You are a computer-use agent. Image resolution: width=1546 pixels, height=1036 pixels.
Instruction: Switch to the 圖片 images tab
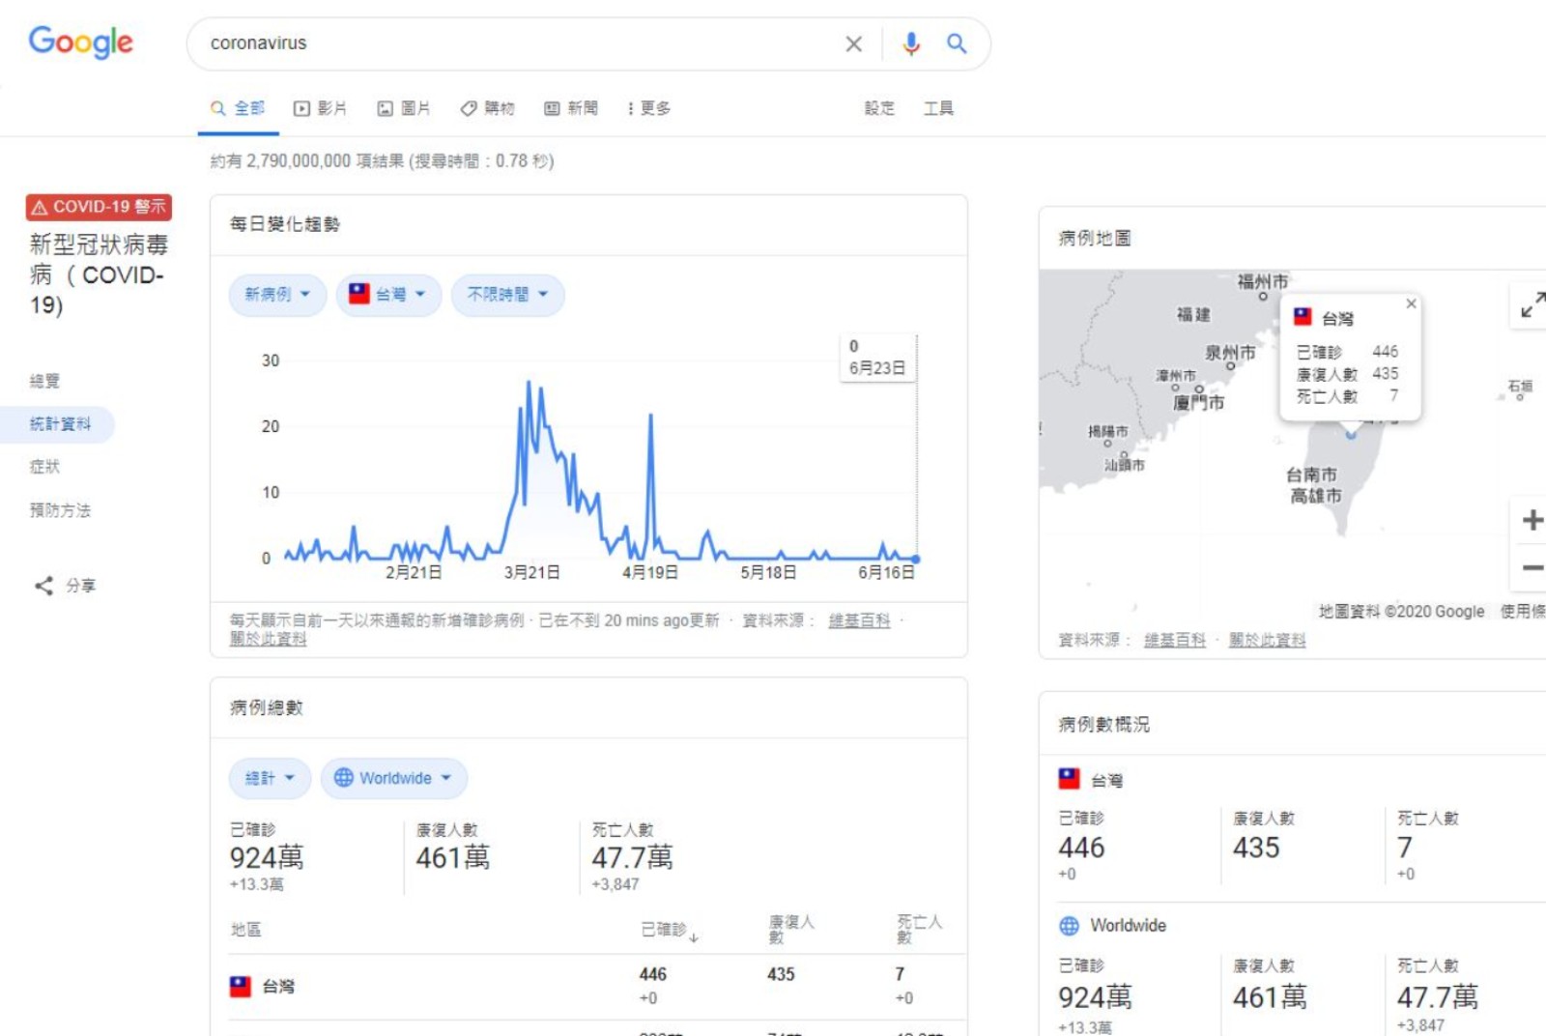click(403, 108)
